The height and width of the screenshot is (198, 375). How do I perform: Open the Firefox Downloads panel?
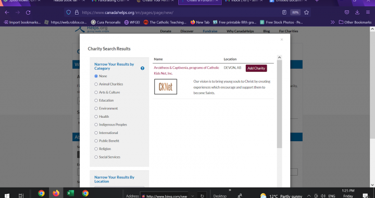pyautogui.click(x=357, y=13)
